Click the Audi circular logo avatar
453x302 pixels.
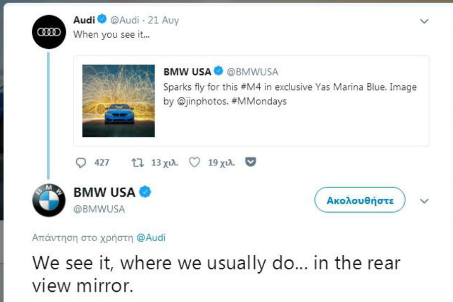click(x=48, y=30)
